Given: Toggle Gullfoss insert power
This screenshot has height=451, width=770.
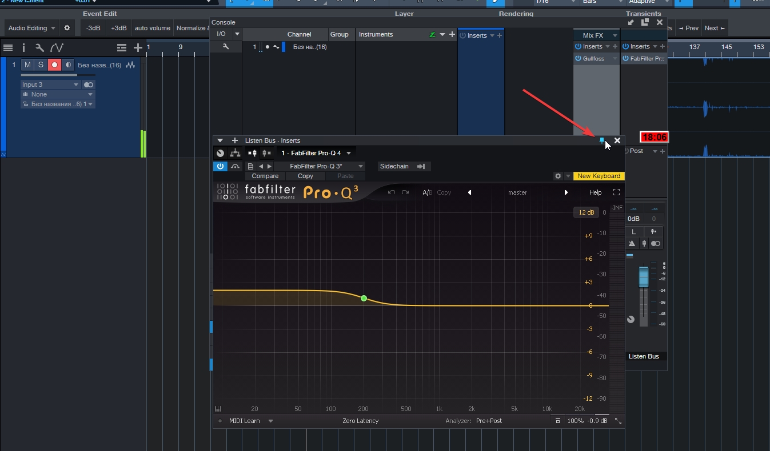Looking at the screenshot, I should click(579, 58).
